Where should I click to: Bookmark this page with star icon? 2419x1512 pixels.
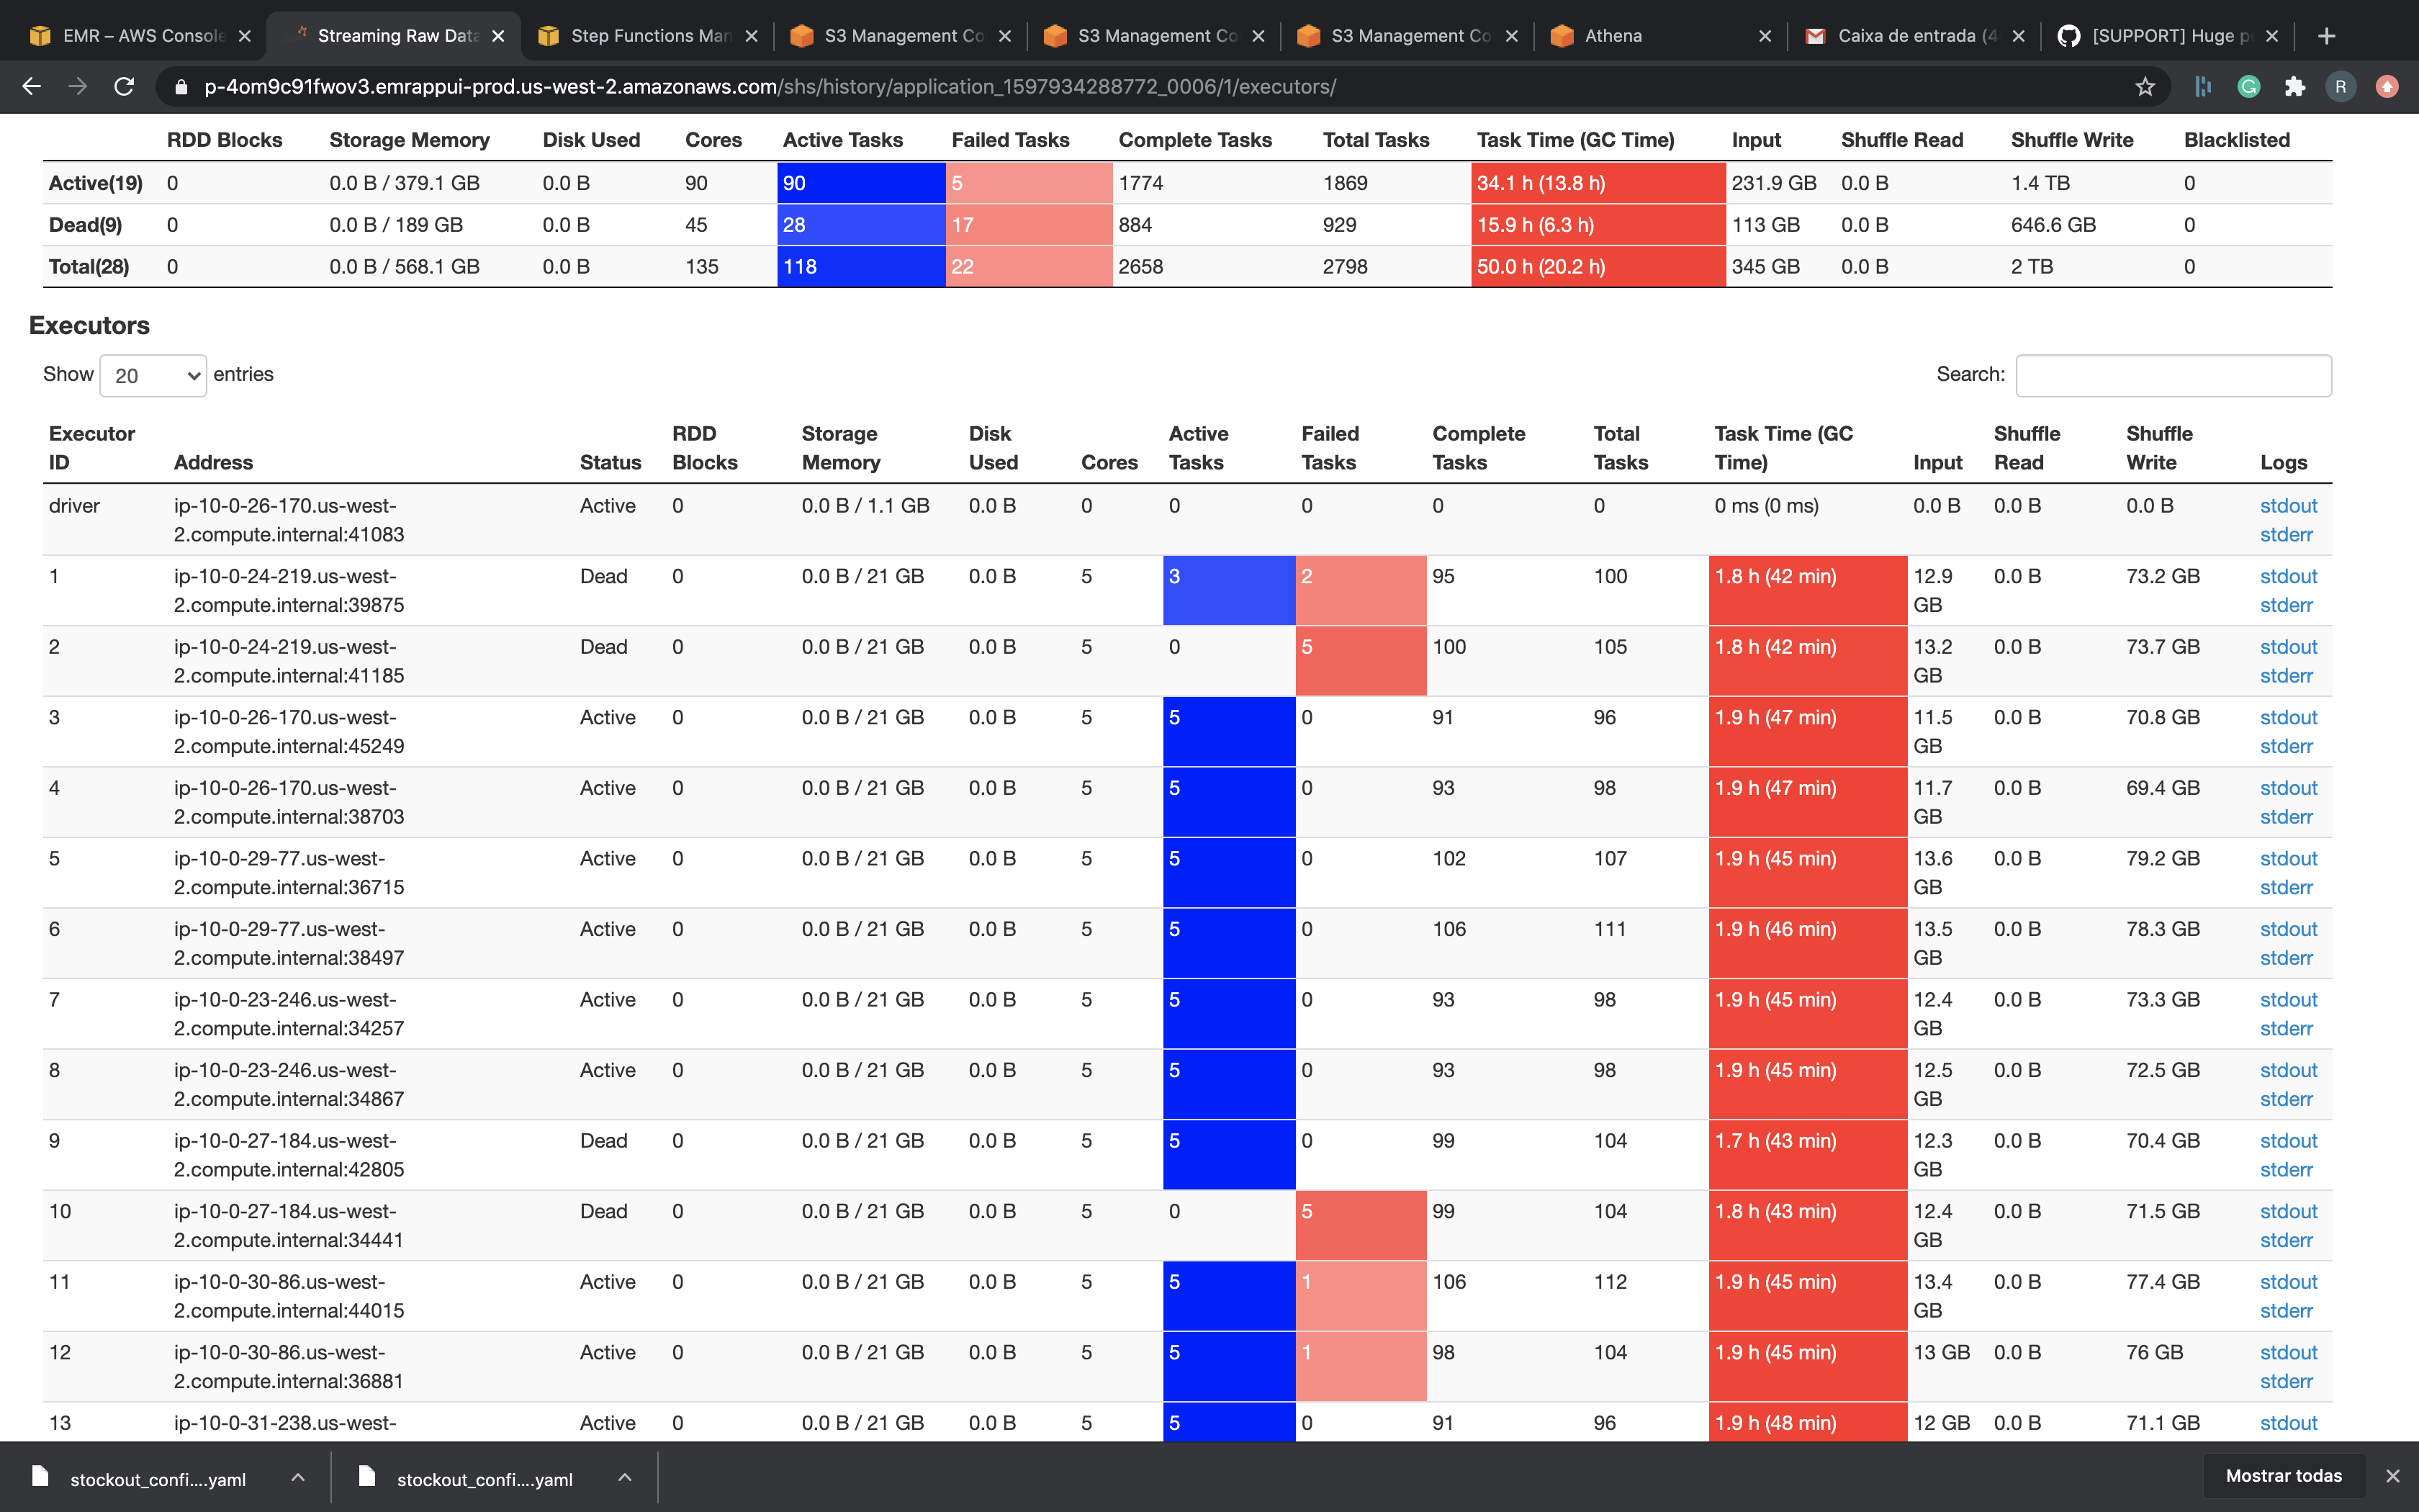(x=2144, y=87)
